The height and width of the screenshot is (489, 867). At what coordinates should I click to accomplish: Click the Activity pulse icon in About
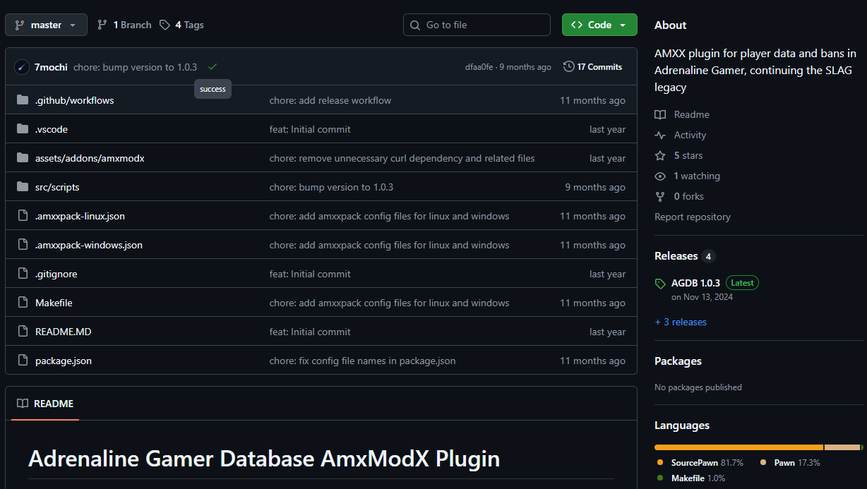(660, 135)
